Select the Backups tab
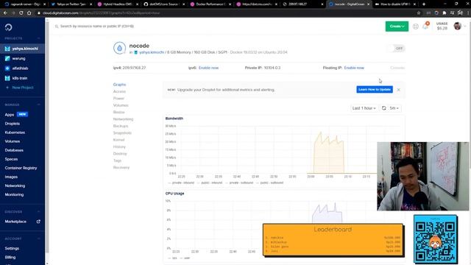 tap(121, 126)
